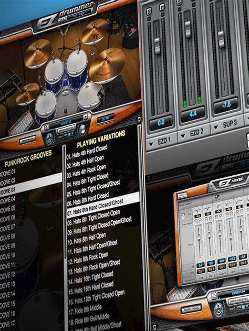Click the silver volume knob under the drum kit
249x331 pixels.
pos(83,129)
